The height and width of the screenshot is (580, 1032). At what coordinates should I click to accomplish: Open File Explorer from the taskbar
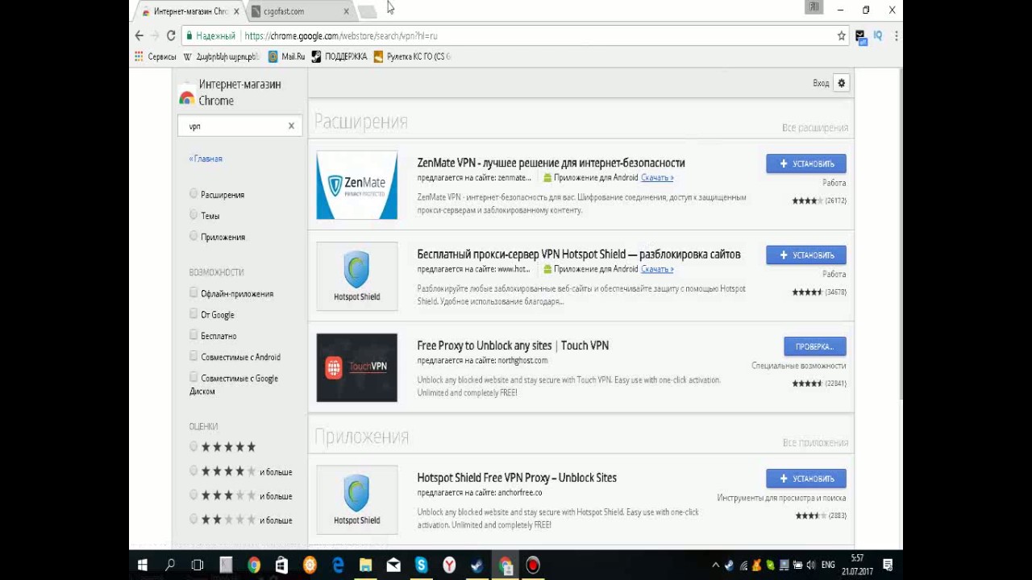[x=365, y=565]
